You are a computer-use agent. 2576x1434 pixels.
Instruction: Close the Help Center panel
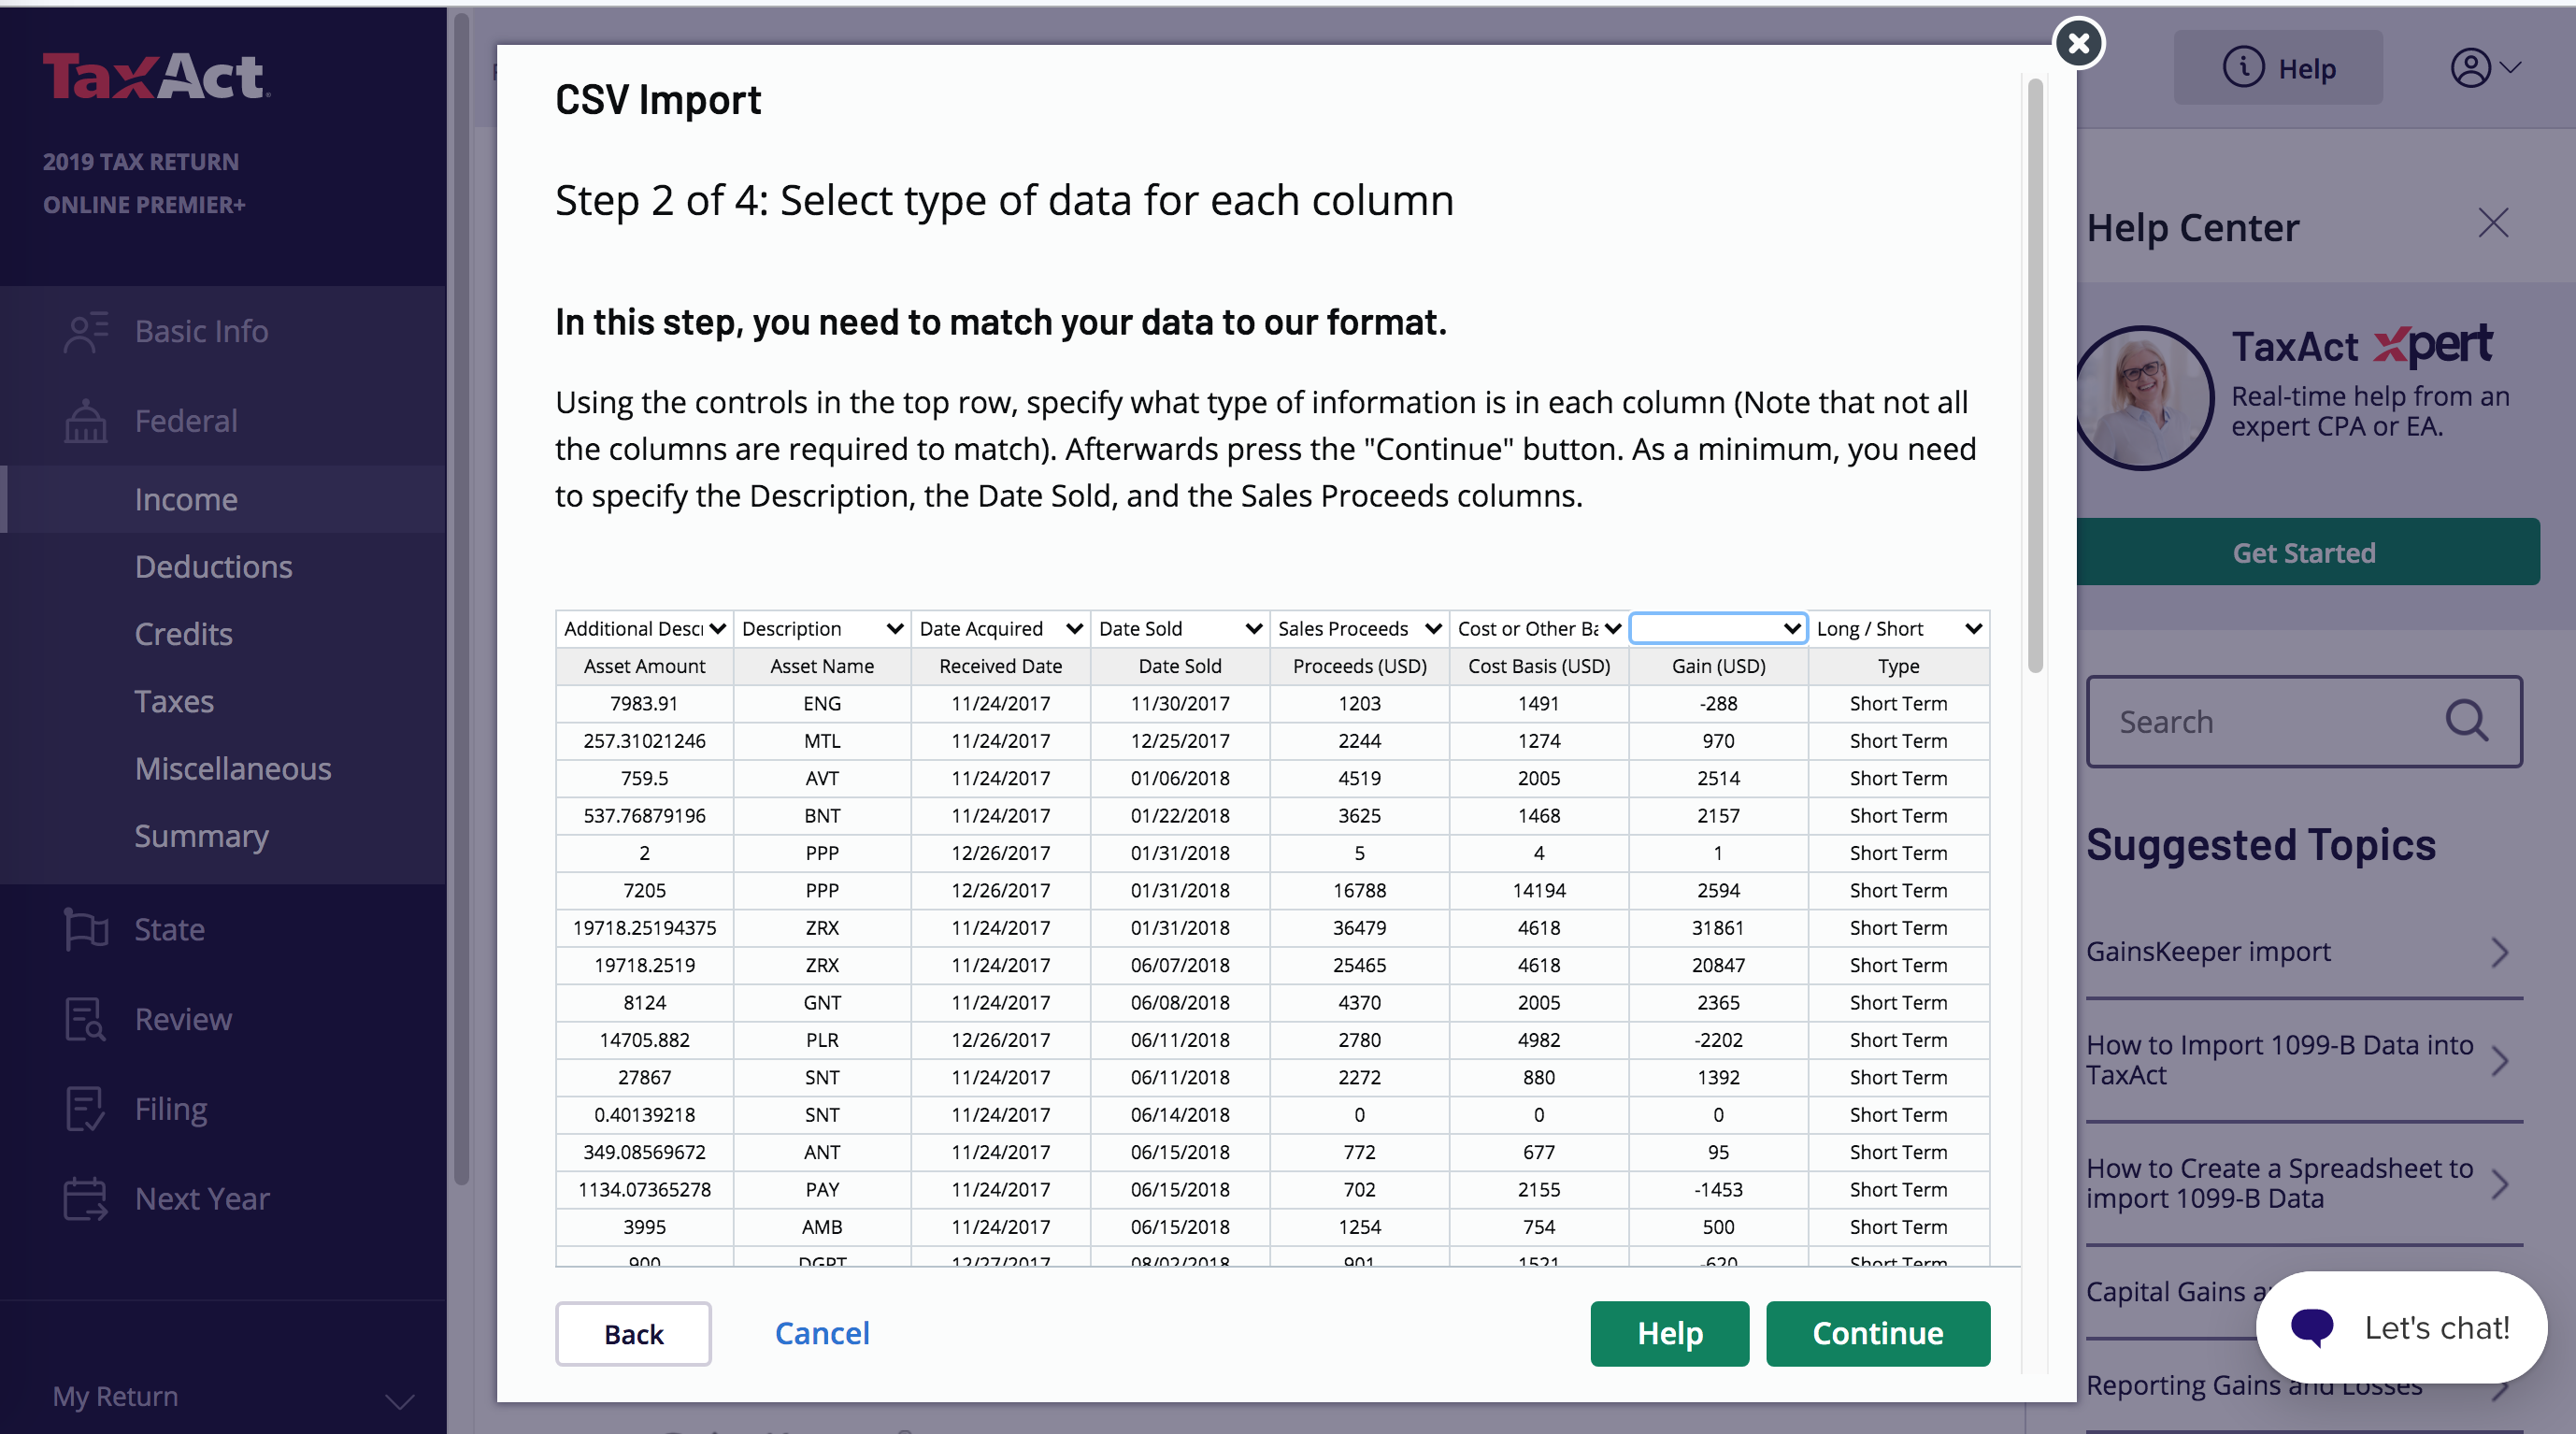coord(2493,223)
